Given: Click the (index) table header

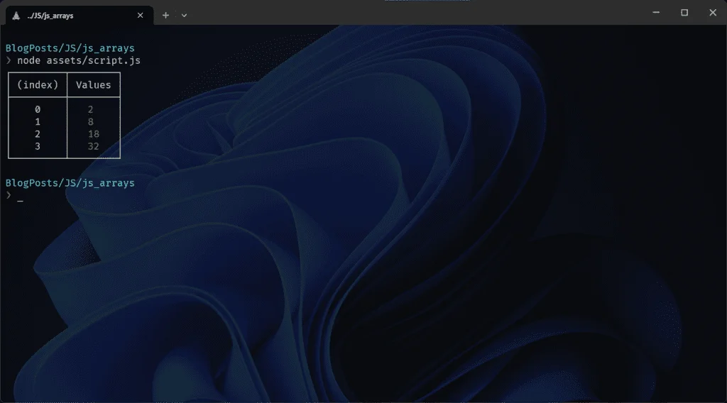Looking at the screenshot, I should (x=38, y=84).
